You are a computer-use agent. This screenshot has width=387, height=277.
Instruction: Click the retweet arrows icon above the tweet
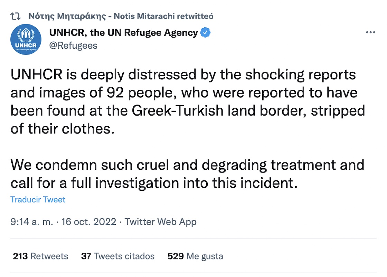pyautogui.click(x=16, y=16)
